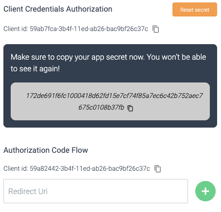Click the 59a82442 client id value

pyautogui.click(x=90, y=168)
